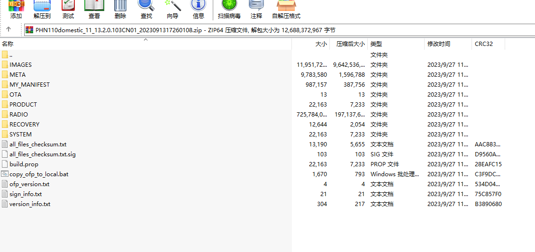
Task: Click the 删除 (Delete) toolbar icon
Action: (x=120, y=9)
